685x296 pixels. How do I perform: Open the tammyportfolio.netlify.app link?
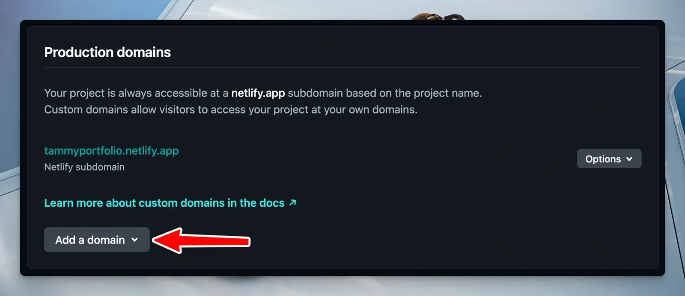point(111,151)
